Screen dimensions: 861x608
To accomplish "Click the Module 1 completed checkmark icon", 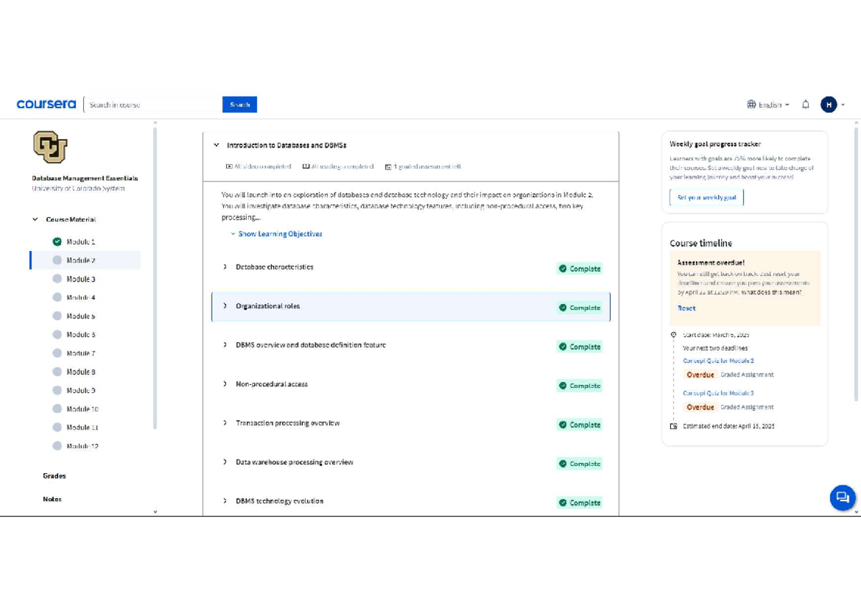I will (57, 242).
